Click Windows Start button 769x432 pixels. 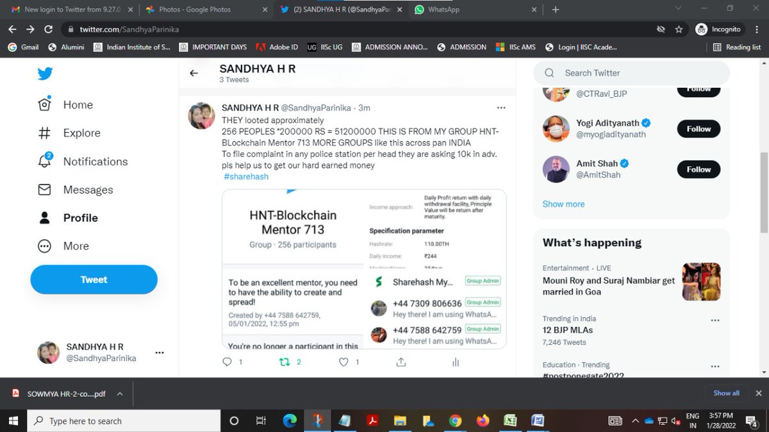tap(13, 421)
